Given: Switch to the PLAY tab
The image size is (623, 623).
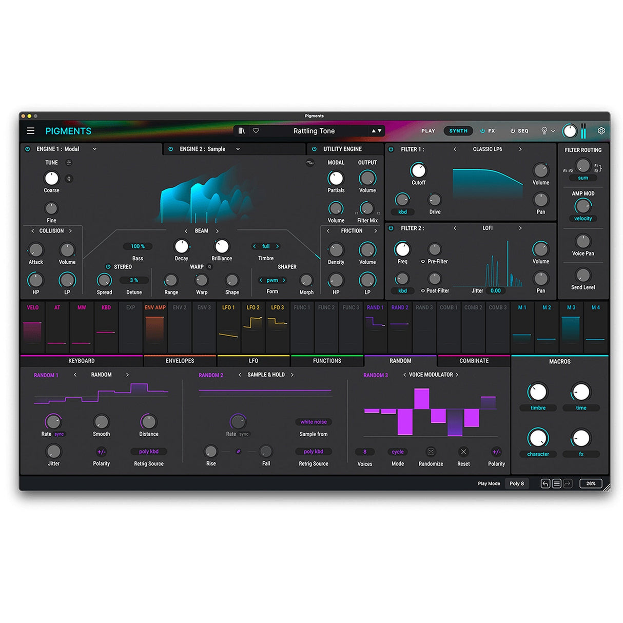Looking at the screenshot, I should tap(428, 131).
